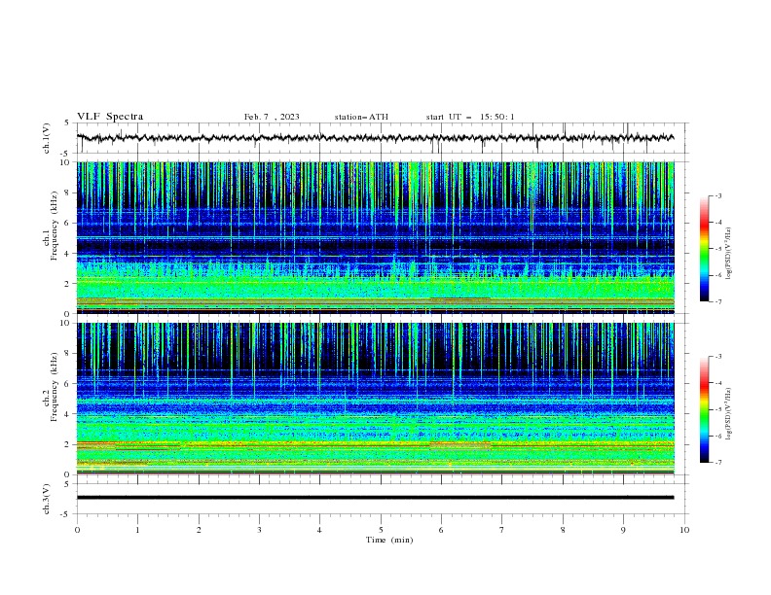771x595 pixels.
Task: Click the 'ch.1(V)' waveform axis label
Action: tap(47, 138)
